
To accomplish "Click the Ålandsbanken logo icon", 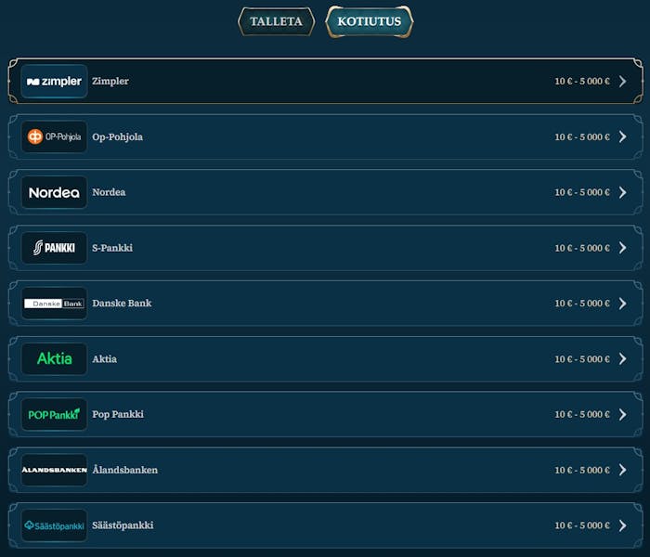I will coord(54,470).
